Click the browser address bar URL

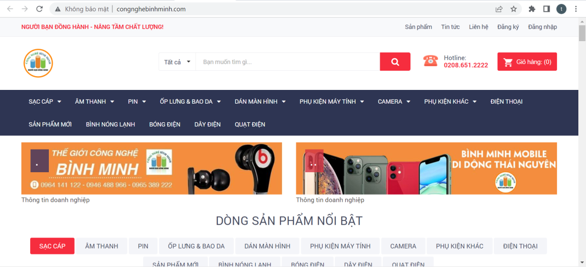[151, 9]
